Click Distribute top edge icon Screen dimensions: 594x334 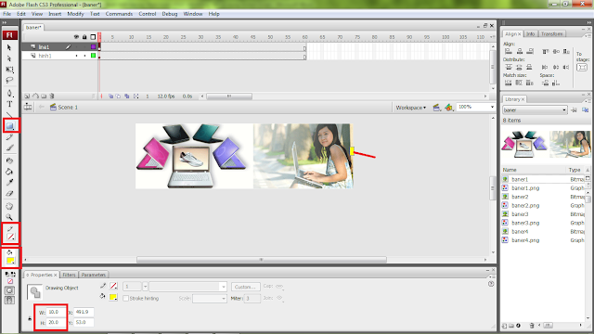pos(509,67)
